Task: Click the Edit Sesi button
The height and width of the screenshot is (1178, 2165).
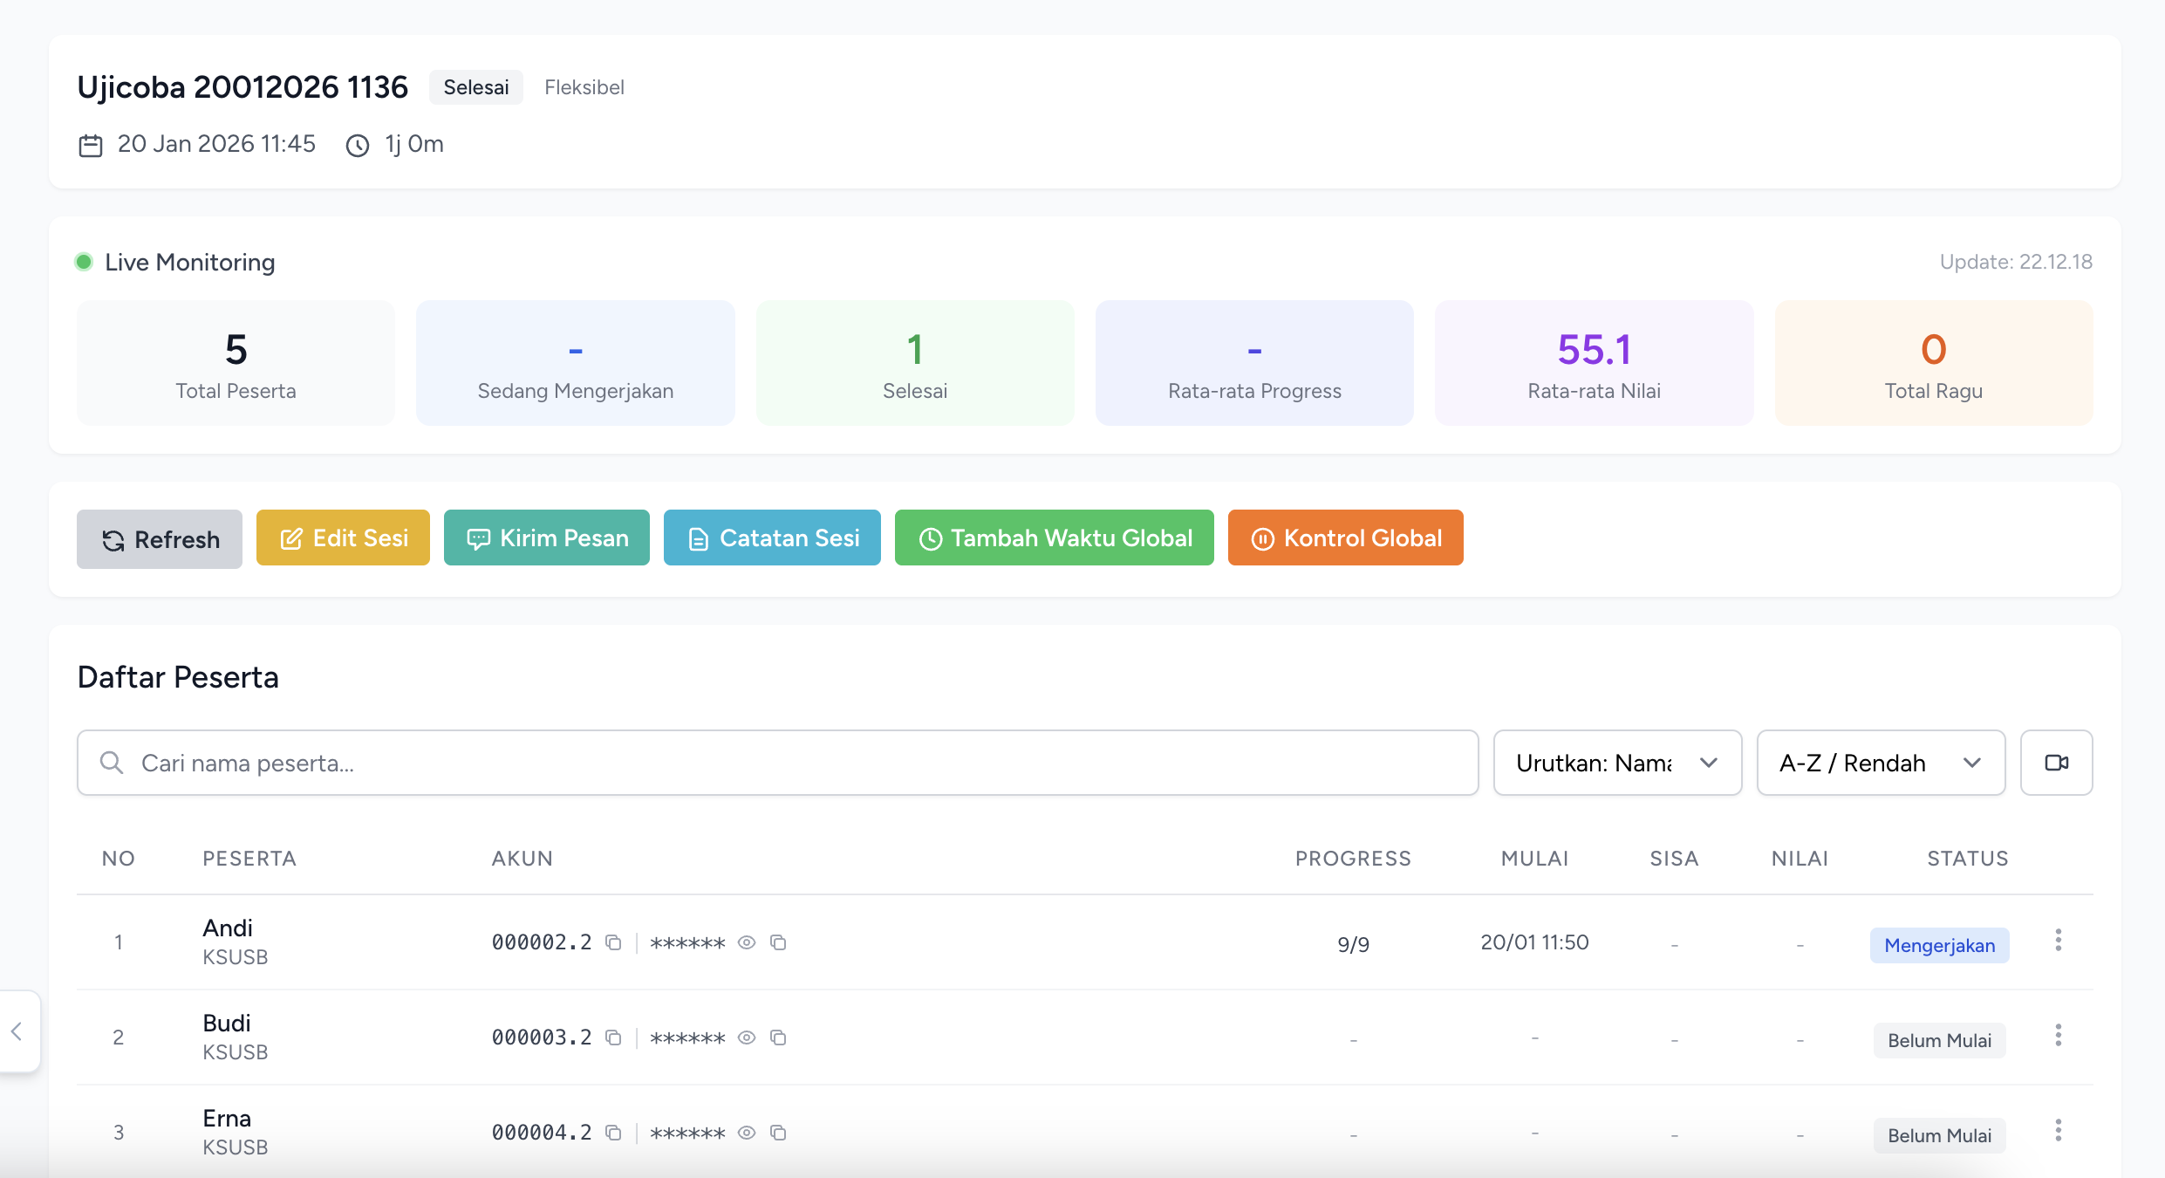Action: [x=343, y=538]
